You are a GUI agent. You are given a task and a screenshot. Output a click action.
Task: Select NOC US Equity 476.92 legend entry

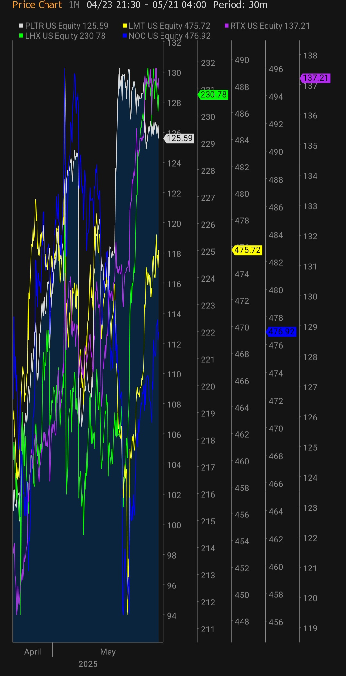coord(167,36)
